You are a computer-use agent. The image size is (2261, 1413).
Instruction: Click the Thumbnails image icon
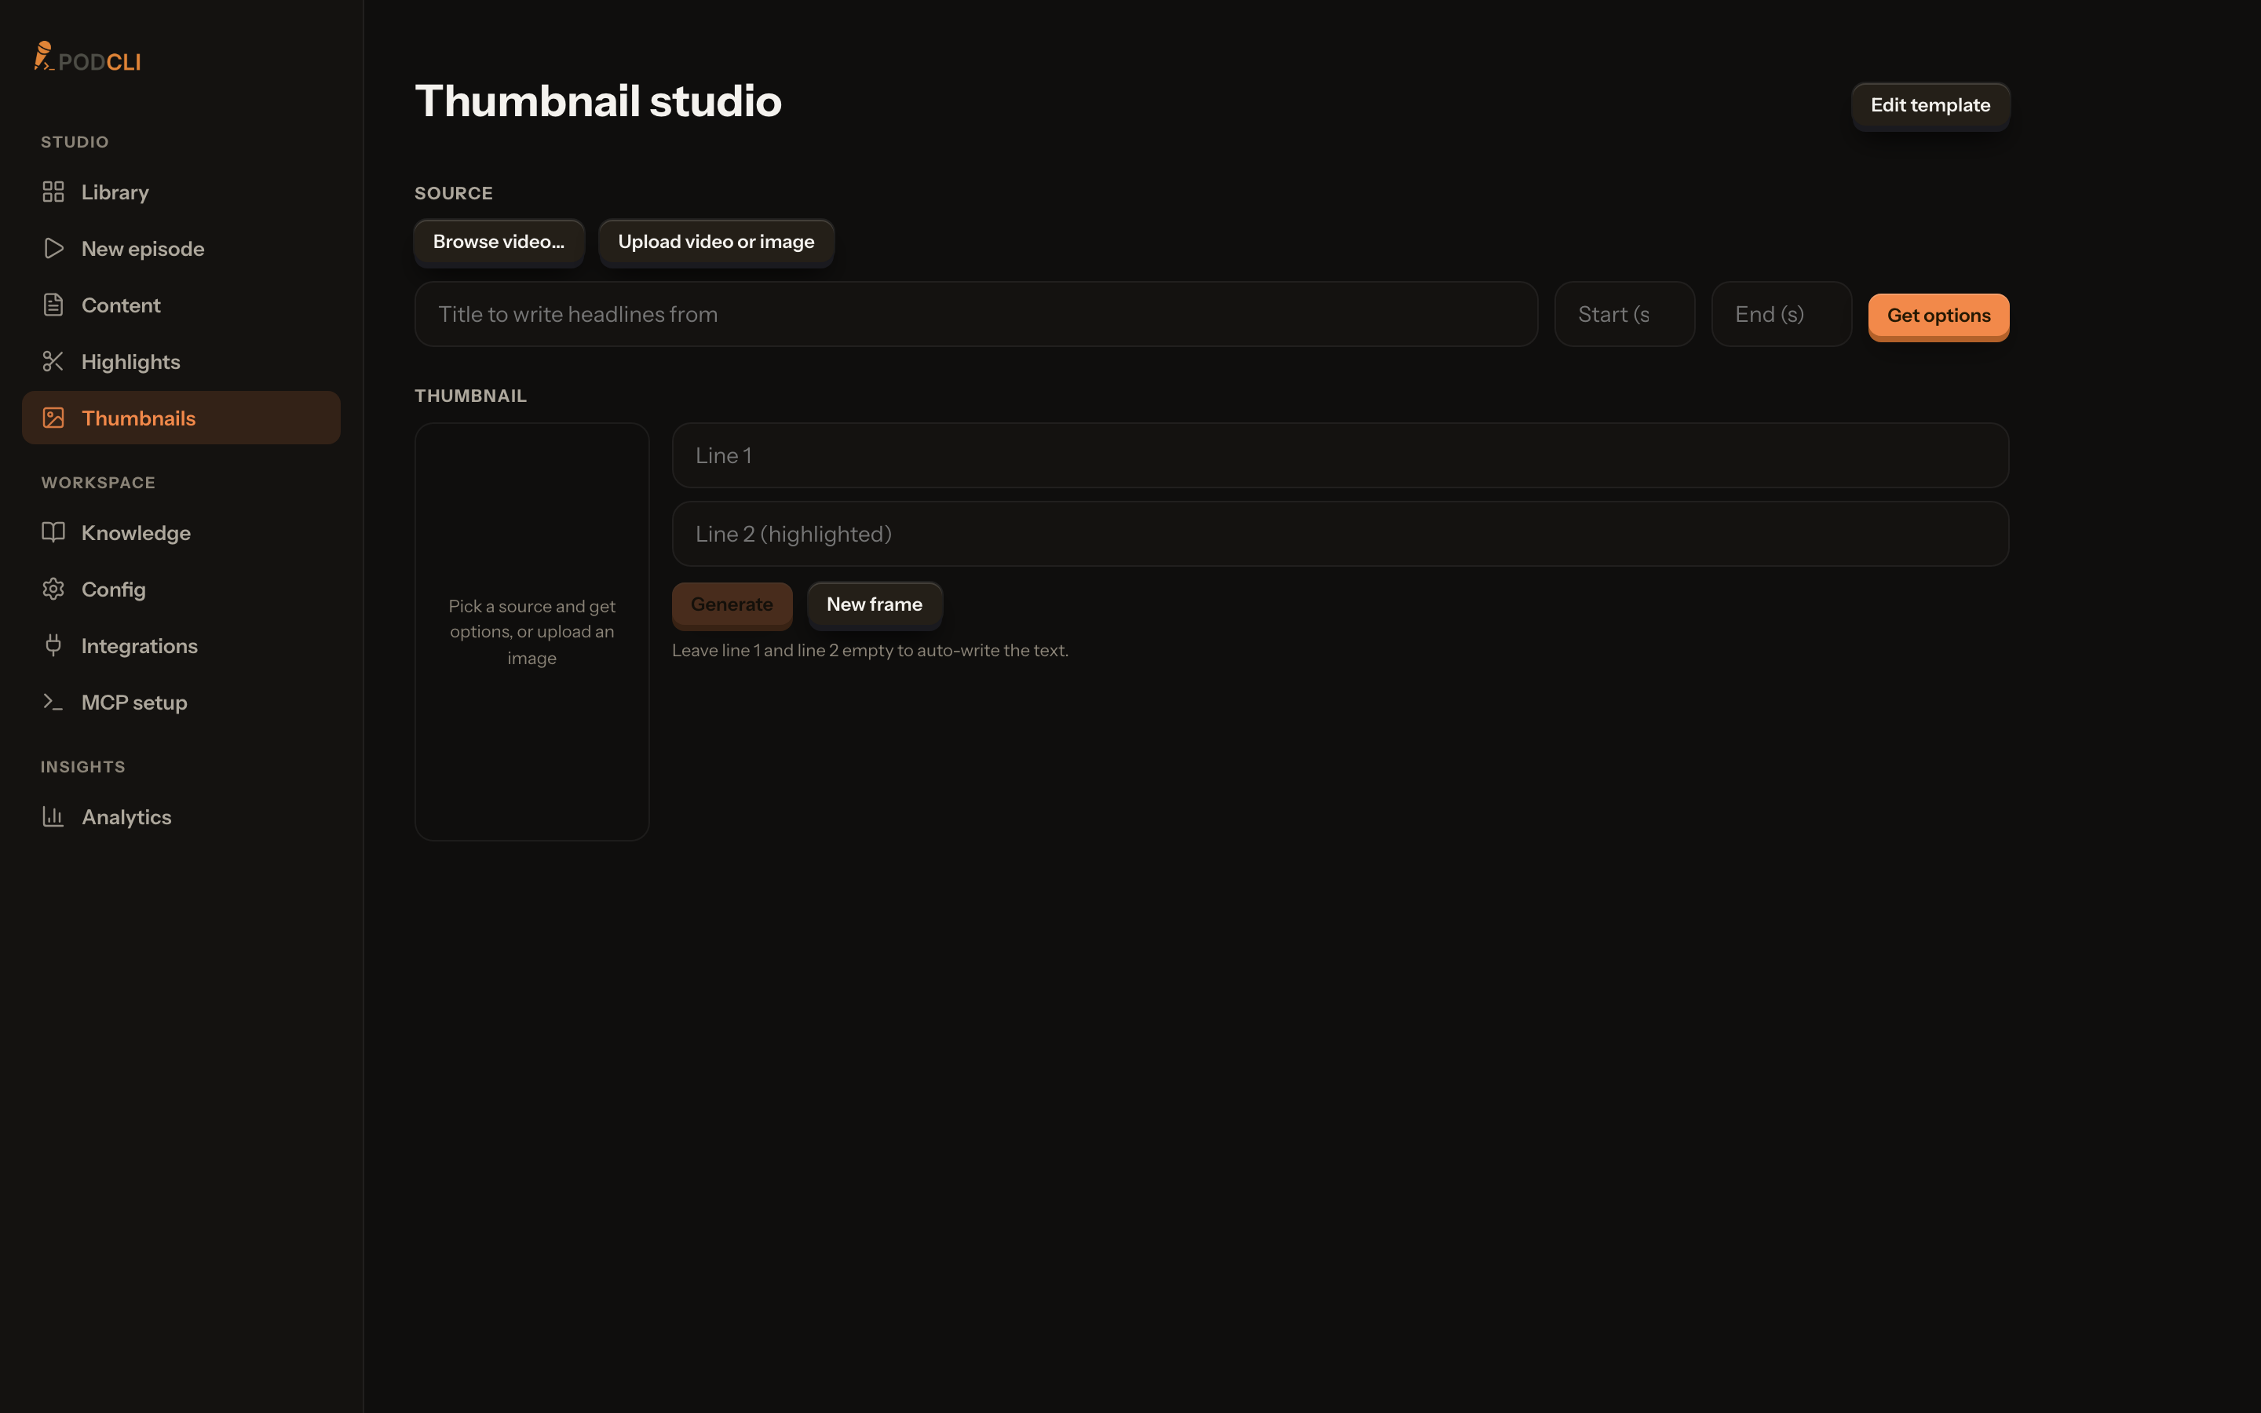(x=53, y=418)
